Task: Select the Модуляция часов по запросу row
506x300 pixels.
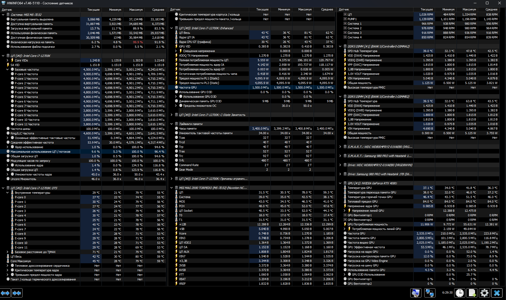Action: coord(83,161)
